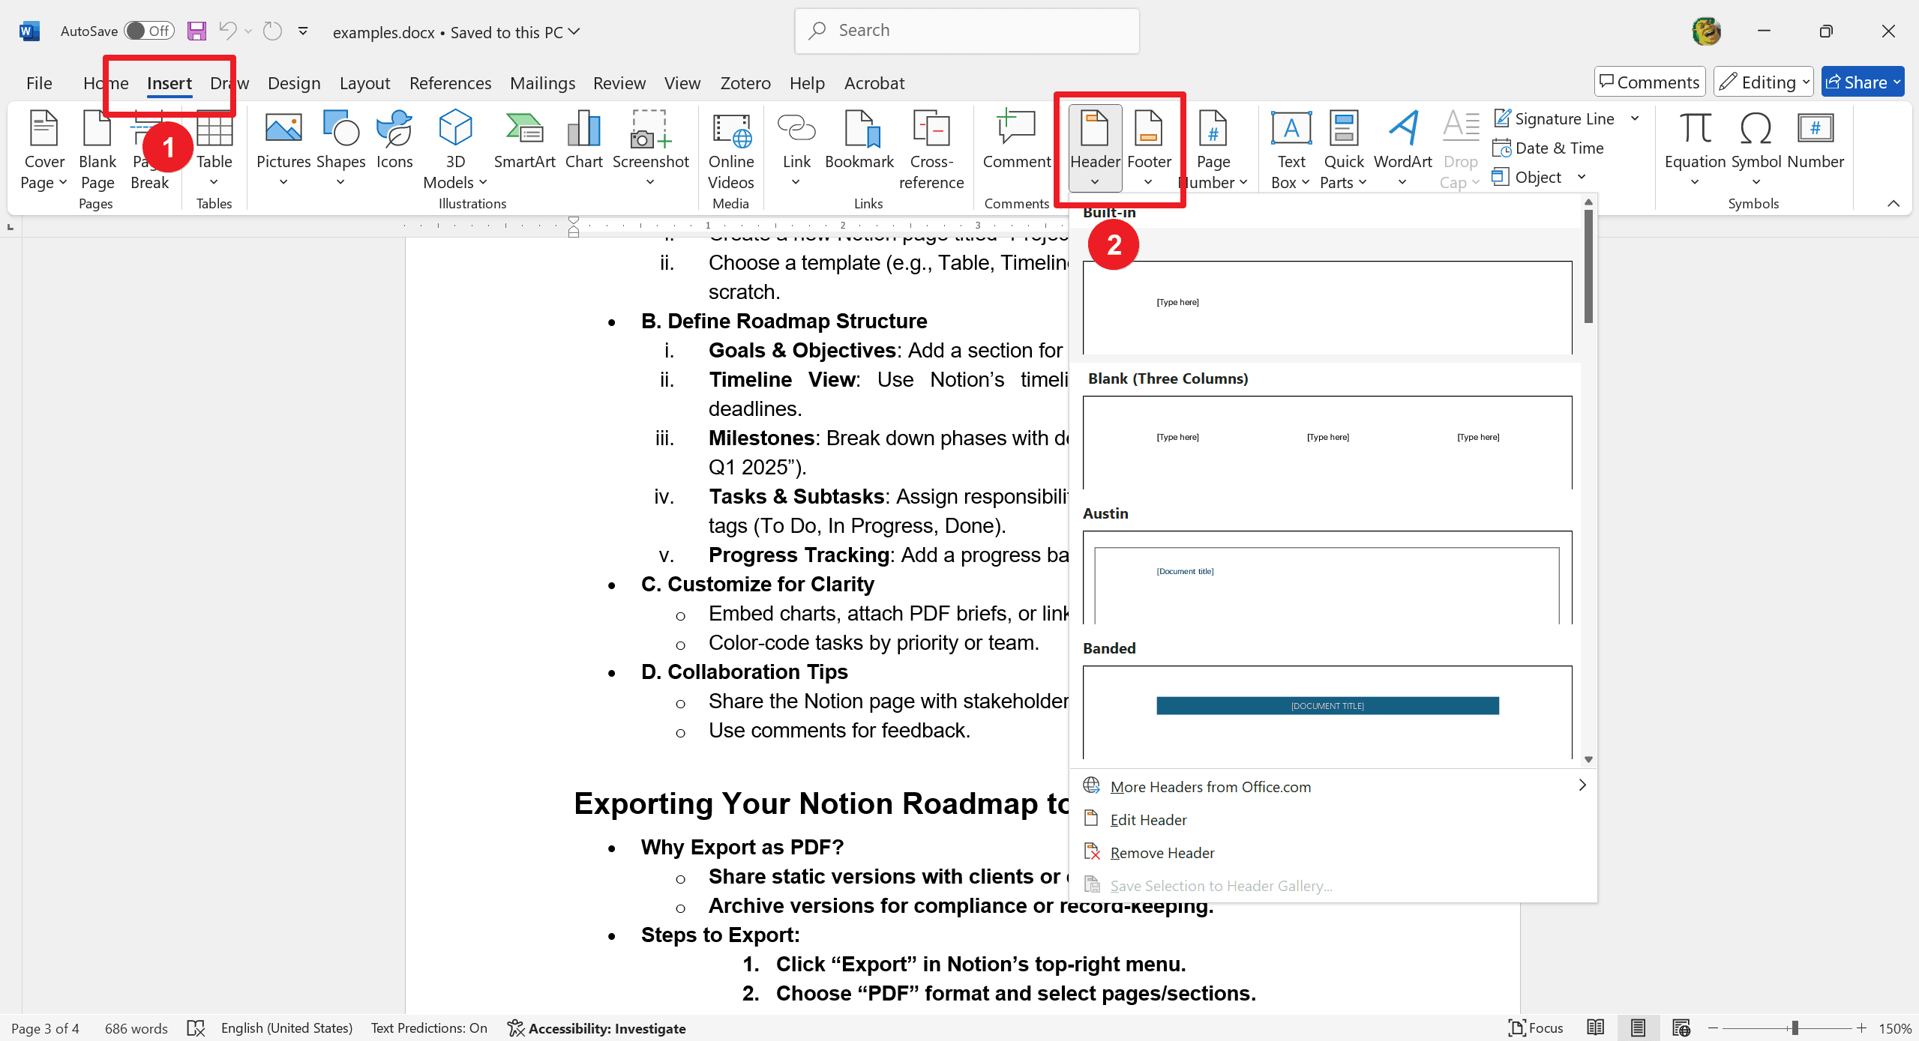Insert 3D Models

click(x=455, y=150)
